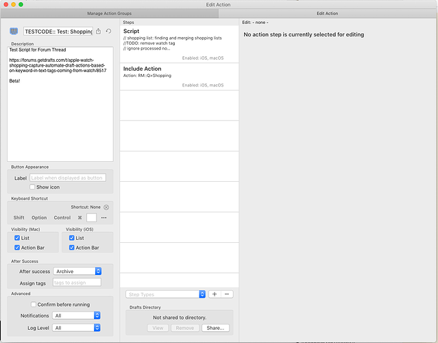Viewport: 438px width, 343px height.
Task: Click the share icon beside the action name
Action: 98,32
